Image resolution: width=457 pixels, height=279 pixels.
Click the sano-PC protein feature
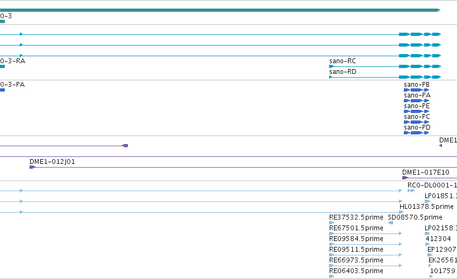(x=417, y=122)
